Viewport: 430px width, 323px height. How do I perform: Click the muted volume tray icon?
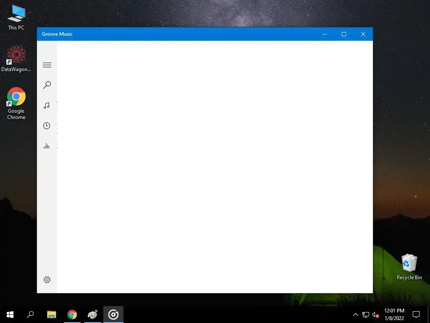click(x=375, y=315)
